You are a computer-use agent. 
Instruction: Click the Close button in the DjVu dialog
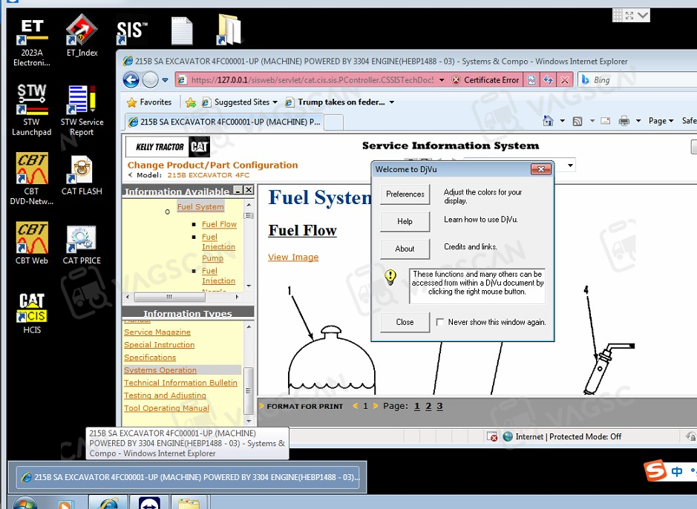point(405,322)
